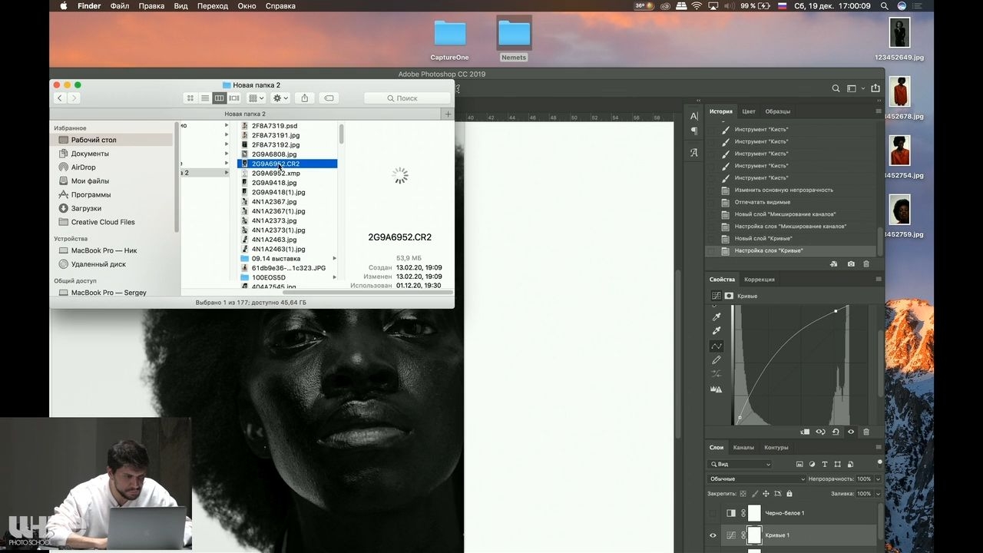Viewport: 983px width, 553px height.
Task: Filter layers by smart object type
Action: pos(850,465)
